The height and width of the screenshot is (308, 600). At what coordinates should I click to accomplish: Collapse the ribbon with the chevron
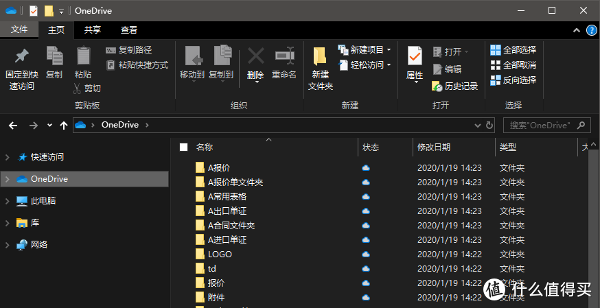(577, 30)
